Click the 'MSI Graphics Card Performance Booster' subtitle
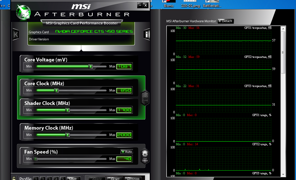The image size is (296, 180). [x=82, y=23]
